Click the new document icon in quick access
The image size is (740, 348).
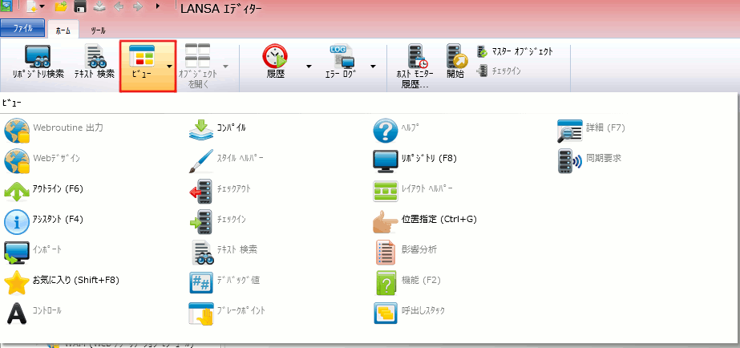point(31,6)
